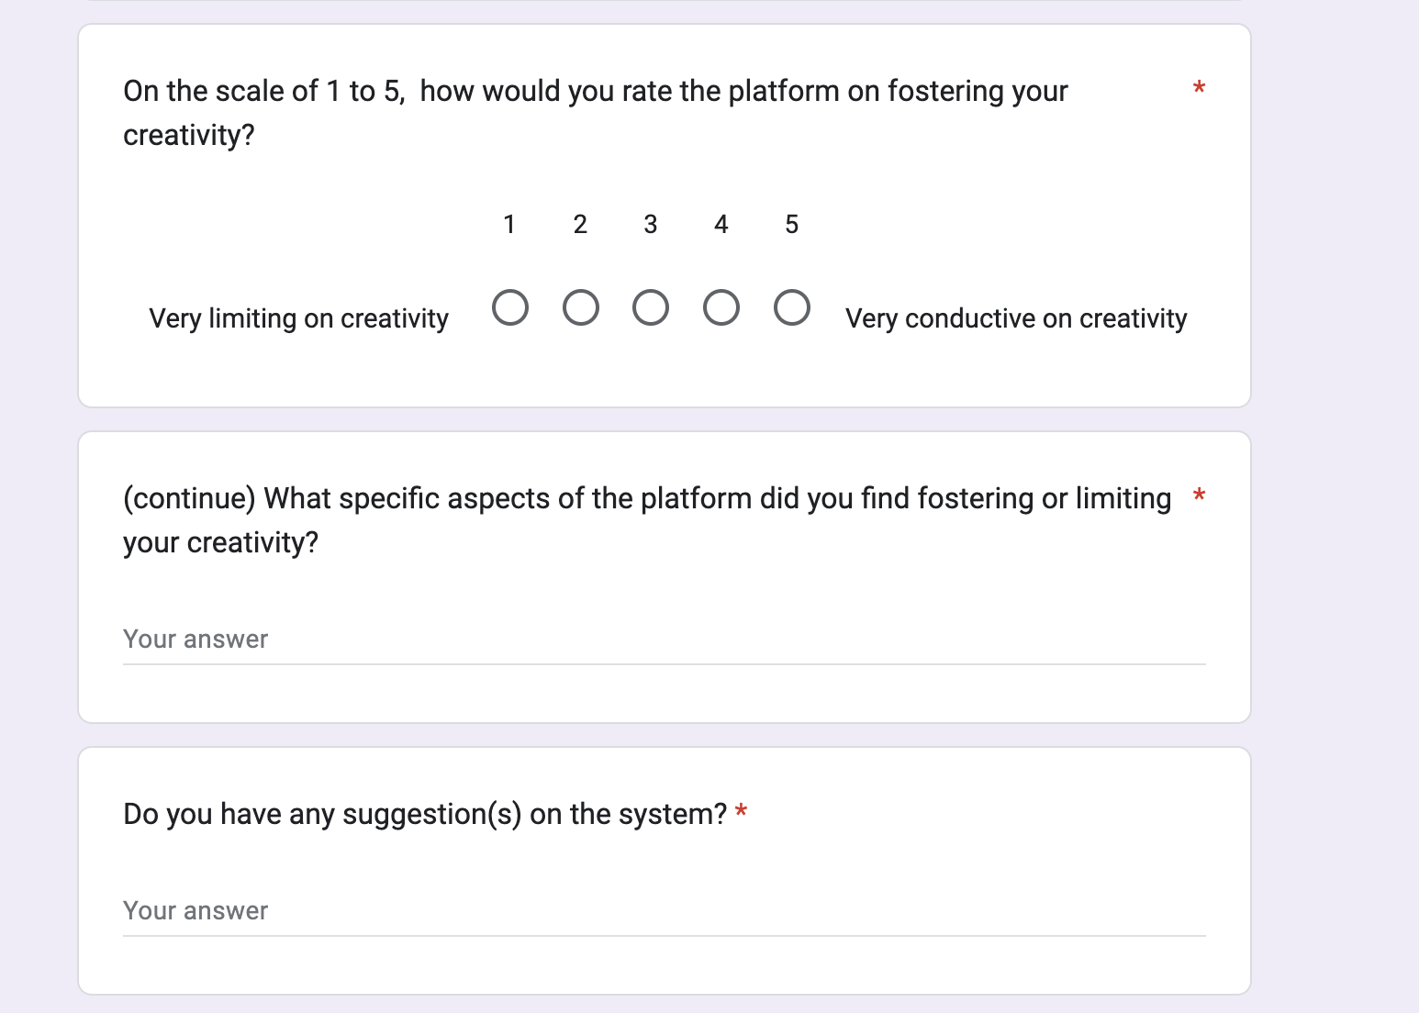Click the number 2 scale label

(x=580, y=225)
